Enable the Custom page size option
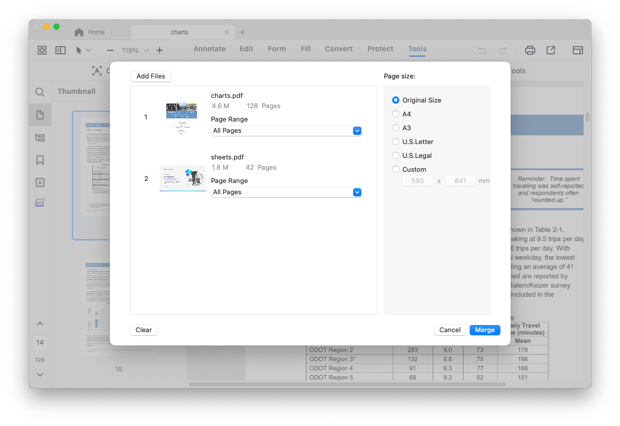 coord(395,169)
